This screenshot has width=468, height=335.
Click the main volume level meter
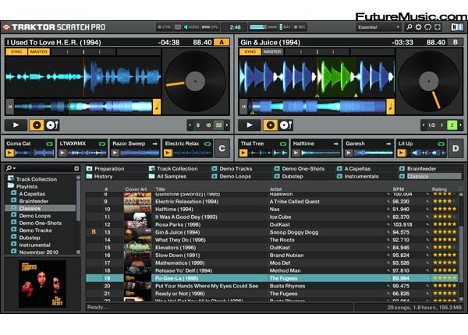coord(258,27)
